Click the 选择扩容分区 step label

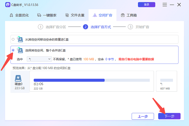(x=56, y=27)
